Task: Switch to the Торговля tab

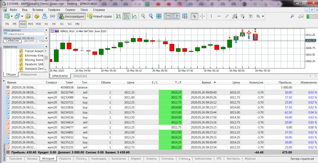Action: (16, 159)
